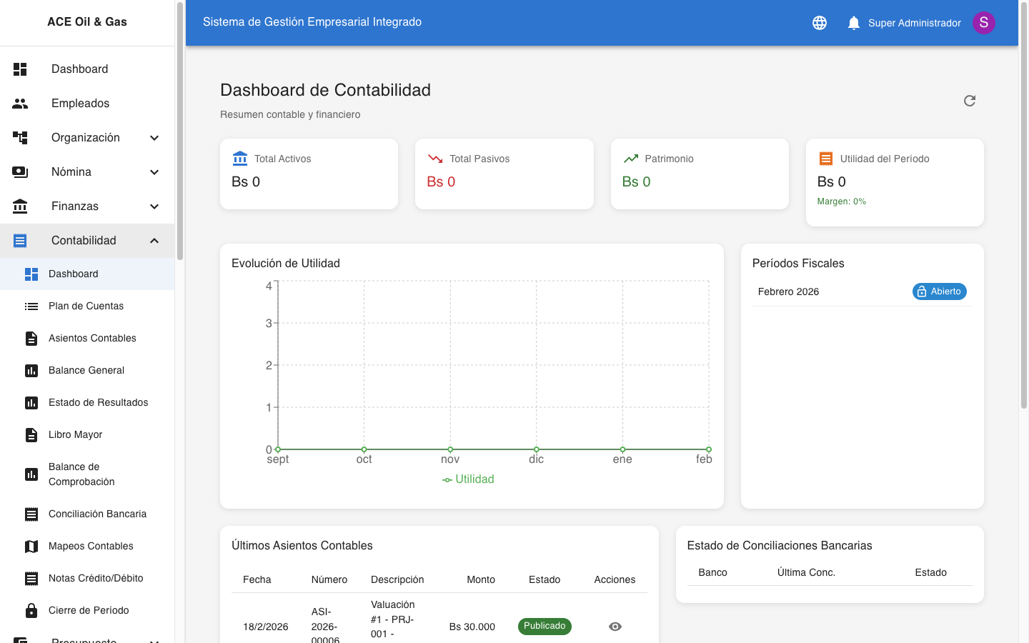Click the refresh icon on the dashboard

point(969,101)
